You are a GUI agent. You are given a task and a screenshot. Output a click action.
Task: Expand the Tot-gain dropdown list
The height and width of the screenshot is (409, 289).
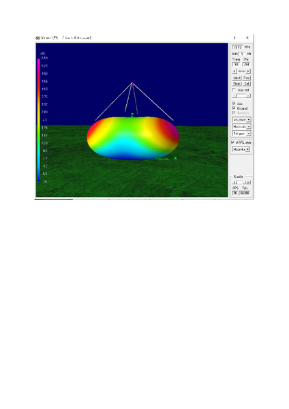coord(241,134)
